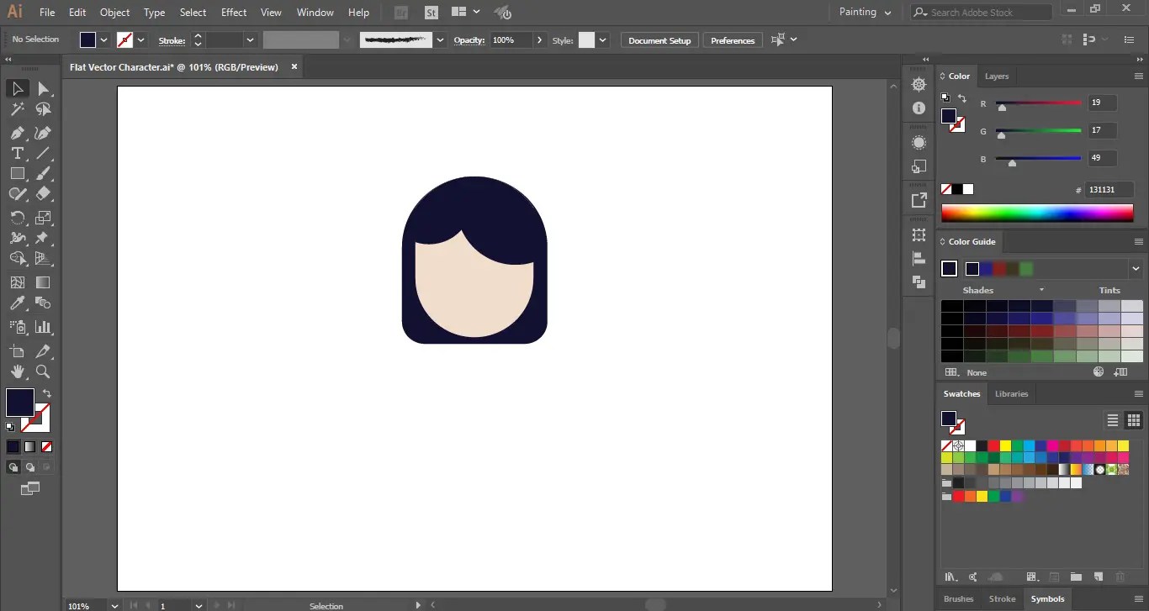Viewport: 1149px width, 611px height.
Task: Switch to the Layers tab
Action: (x=996, y=76)
